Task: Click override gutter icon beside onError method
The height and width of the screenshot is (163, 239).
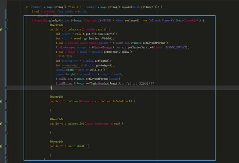Action: (x=1, y=101)
